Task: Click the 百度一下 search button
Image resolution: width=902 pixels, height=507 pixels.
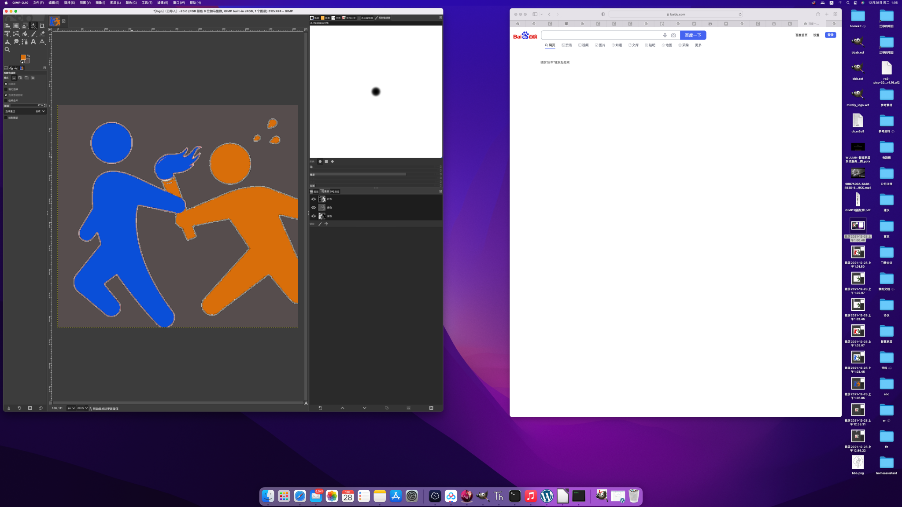Action: [692, 35]
